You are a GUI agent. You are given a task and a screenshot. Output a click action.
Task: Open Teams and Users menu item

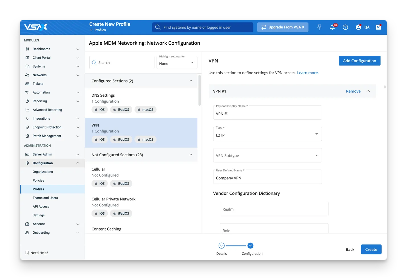click(x=45, y=198)
